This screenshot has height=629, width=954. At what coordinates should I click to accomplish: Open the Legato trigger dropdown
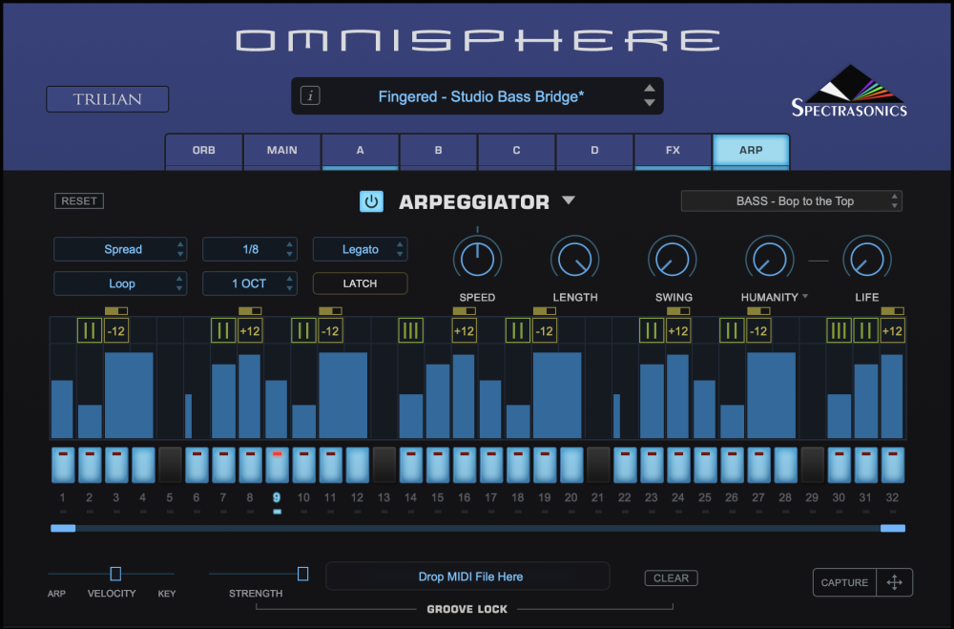pos(361,249)
